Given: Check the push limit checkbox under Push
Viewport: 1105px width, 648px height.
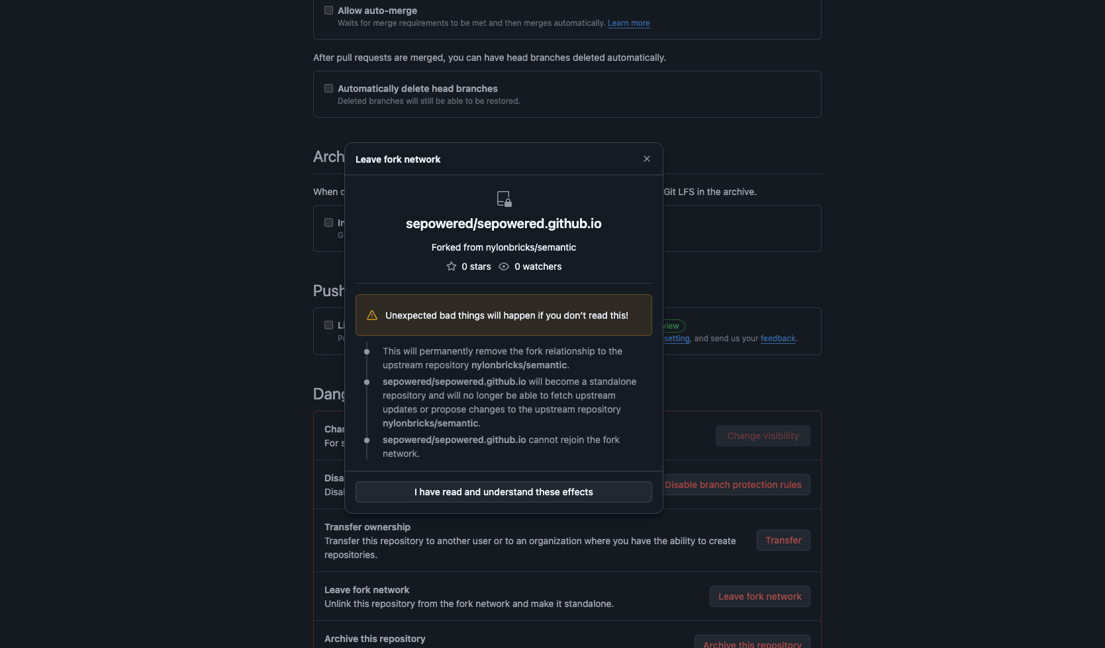Looking at the screenshot, I should [x=328, y=325].
